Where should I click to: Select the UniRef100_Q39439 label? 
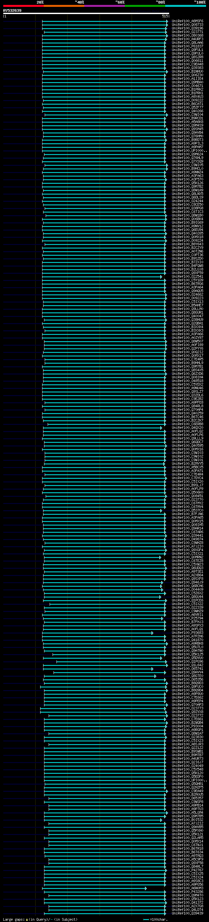pos(187,913)
